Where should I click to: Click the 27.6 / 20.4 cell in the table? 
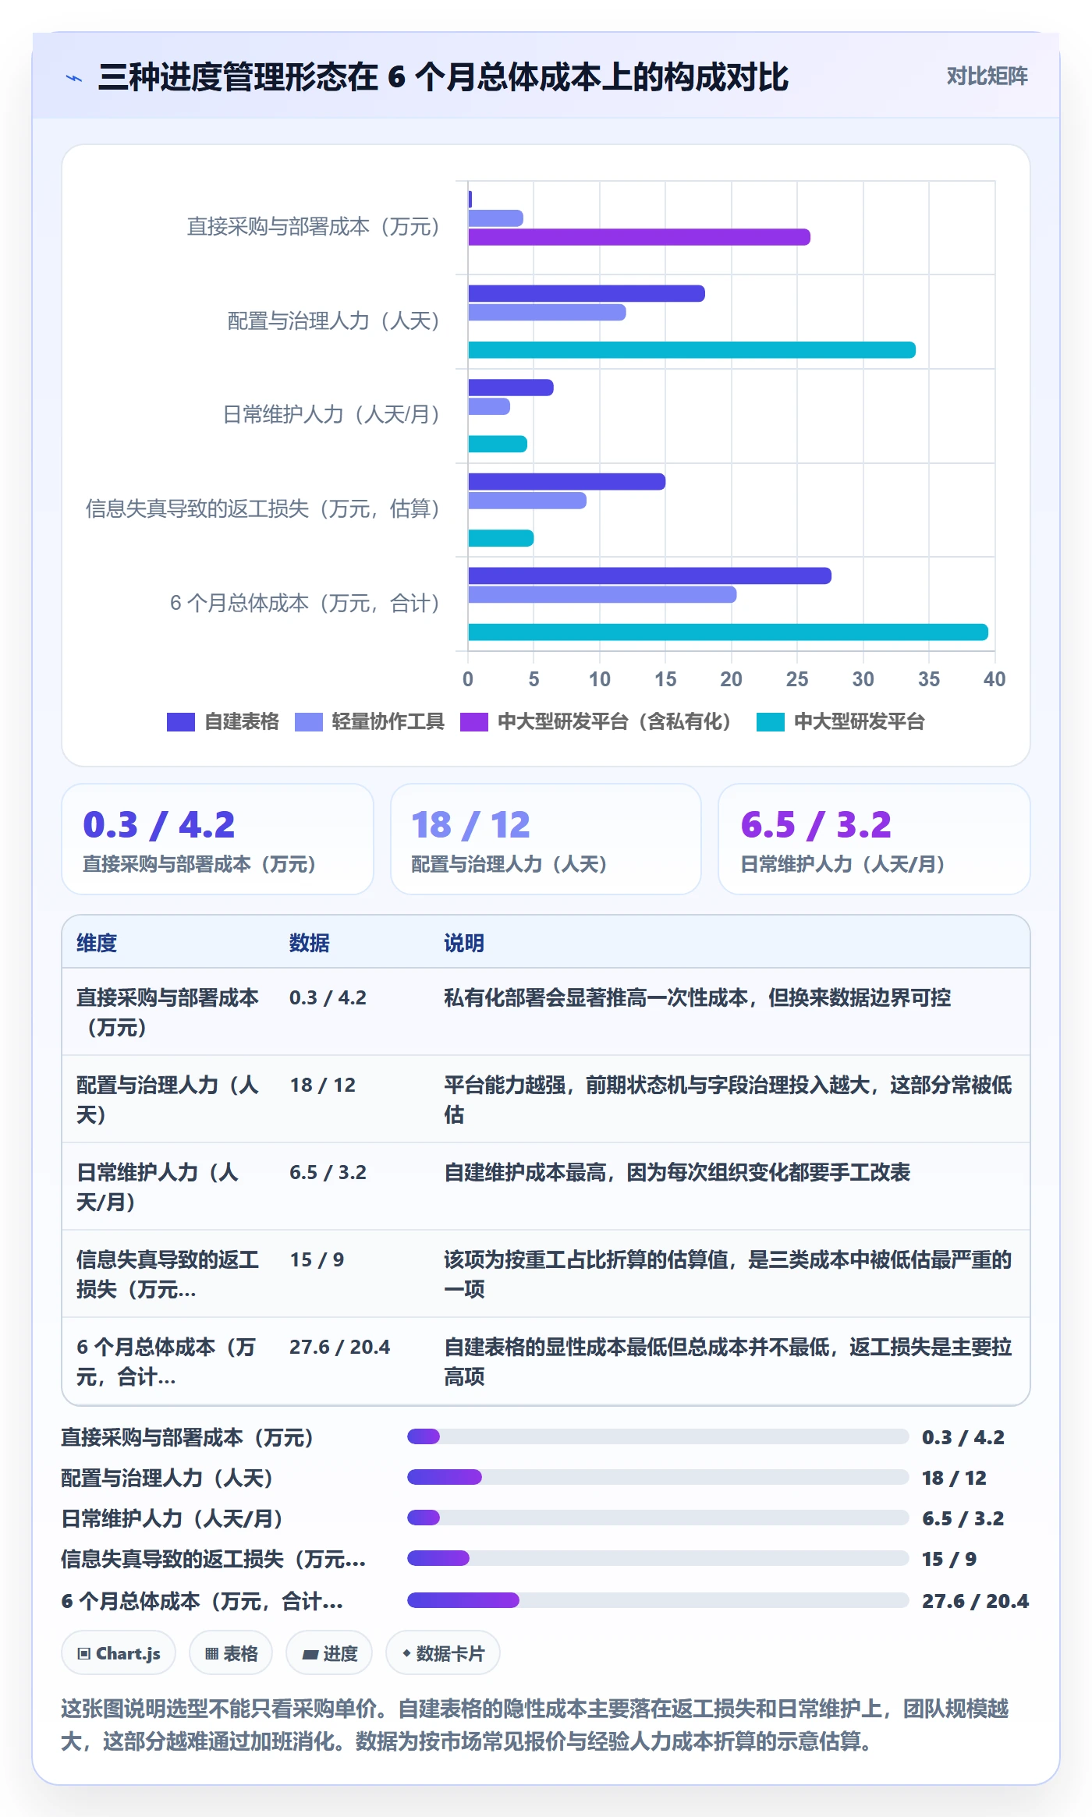pos(340,1347)
